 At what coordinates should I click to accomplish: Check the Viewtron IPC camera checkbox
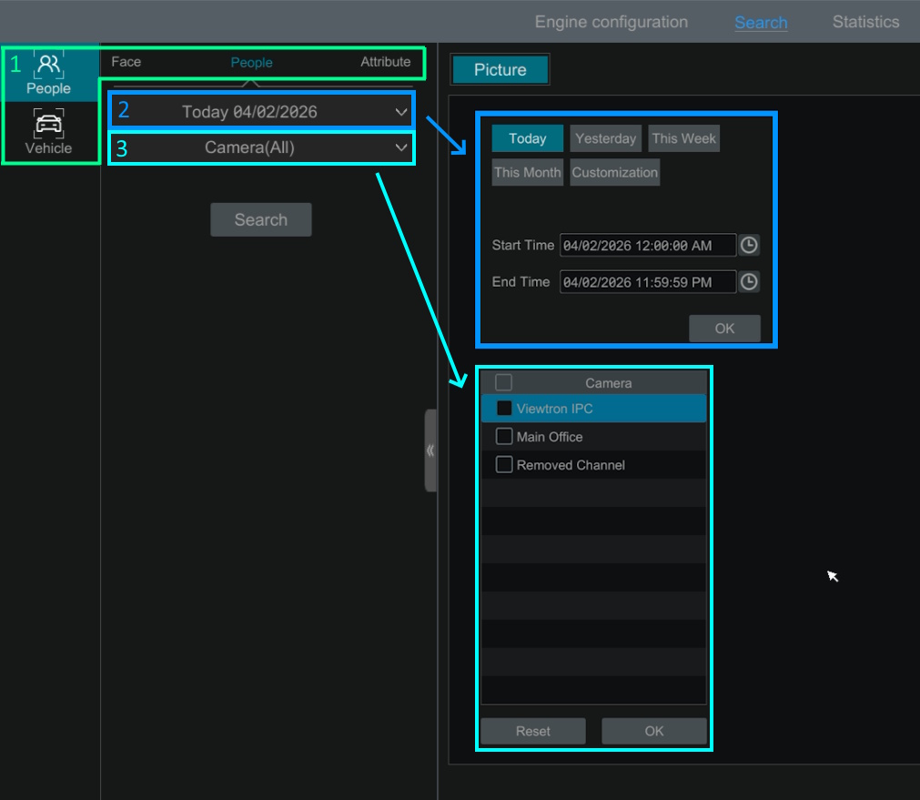(504, 409)
